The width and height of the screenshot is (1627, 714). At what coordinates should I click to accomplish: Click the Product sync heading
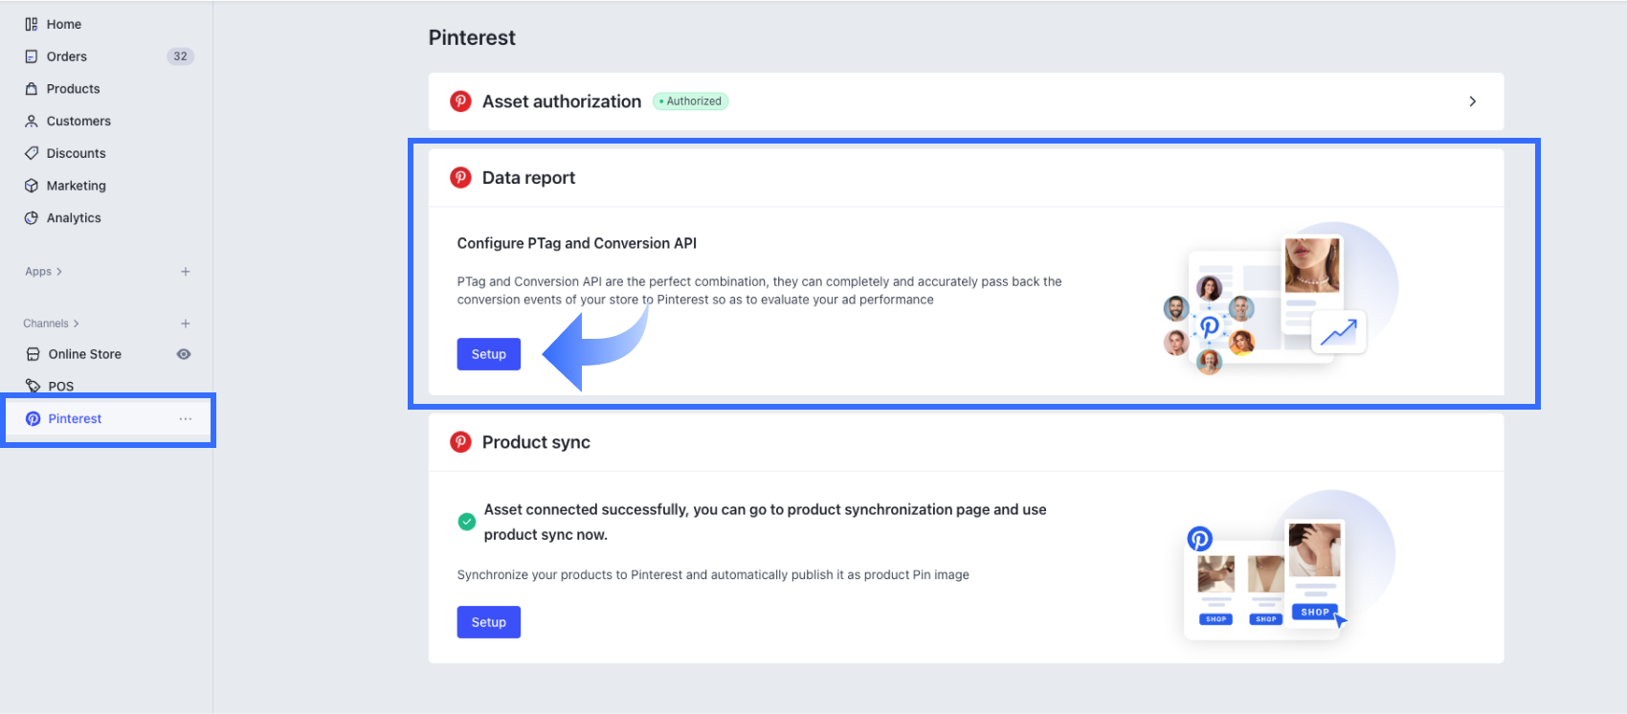536,442
